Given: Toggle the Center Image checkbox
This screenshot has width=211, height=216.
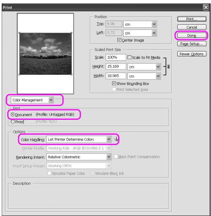Looking at the screenshot, I should click(119, 40).
